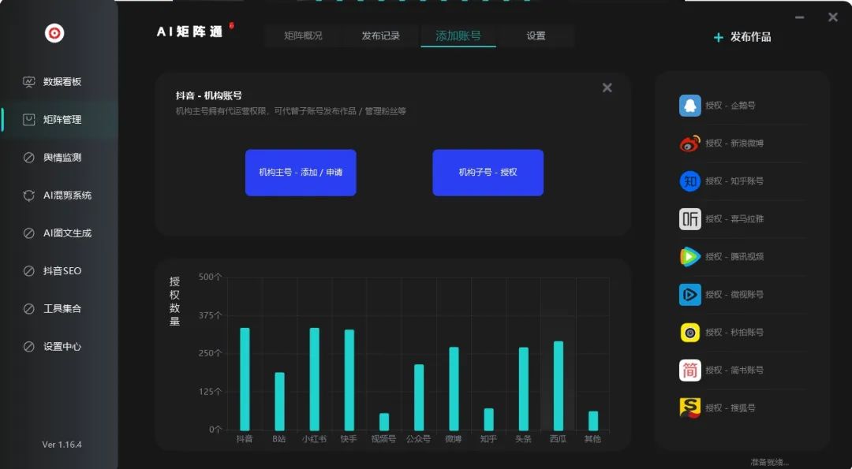Click the 企鹅号 penguin icon

click(690, 106)
